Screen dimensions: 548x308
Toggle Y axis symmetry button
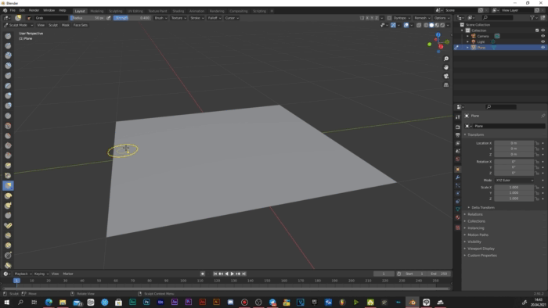[372, 18]
